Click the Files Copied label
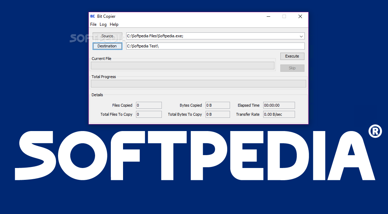 click(x=122, y=105)
